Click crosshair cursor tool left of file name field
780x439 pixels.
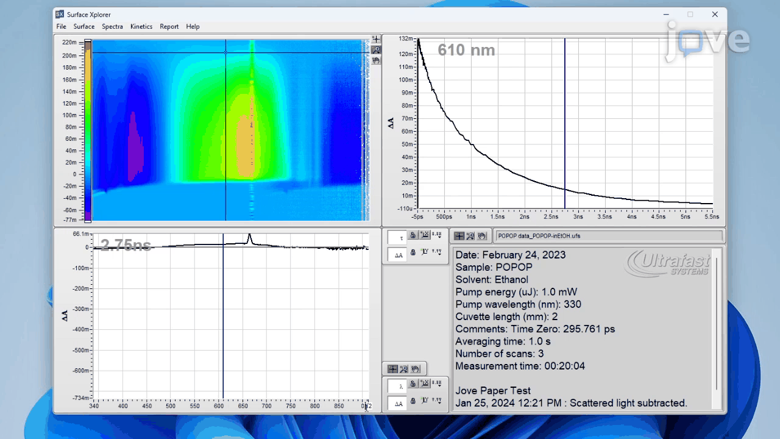click(x=459, y=236)
